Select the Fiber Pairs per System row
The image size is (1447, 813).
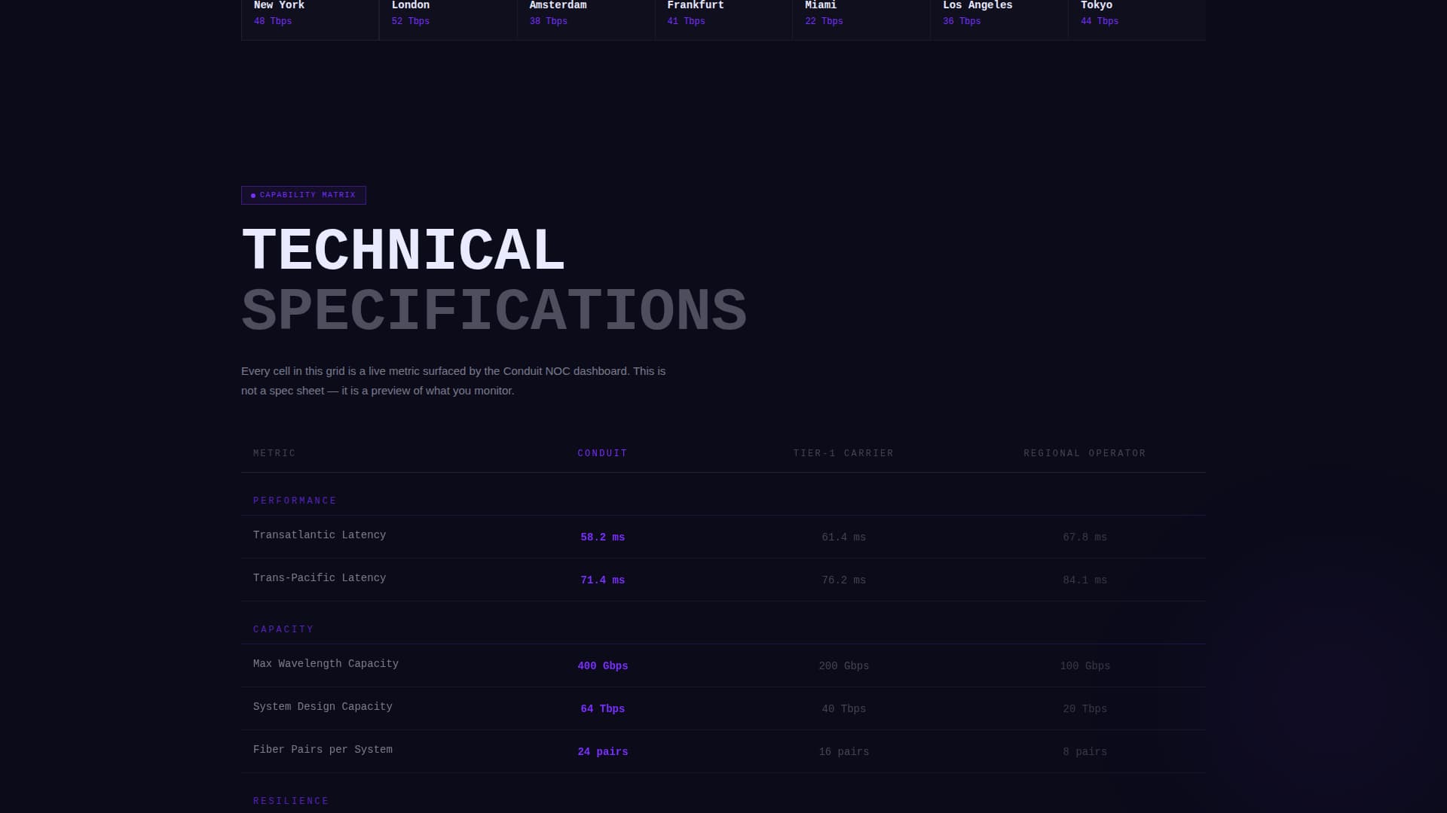pos(323,750)
